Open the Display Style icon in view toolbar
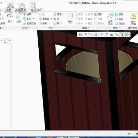138x138 pixels. click(101, 34)
